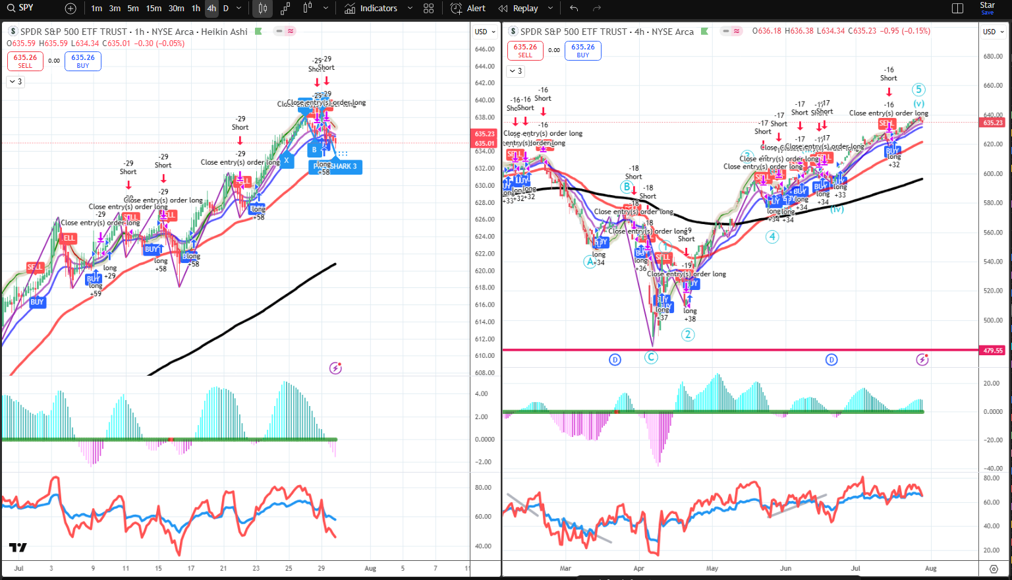Expand the timeframe interval dropdown
The image size is (1012, 580).
[x=239, y=9]
